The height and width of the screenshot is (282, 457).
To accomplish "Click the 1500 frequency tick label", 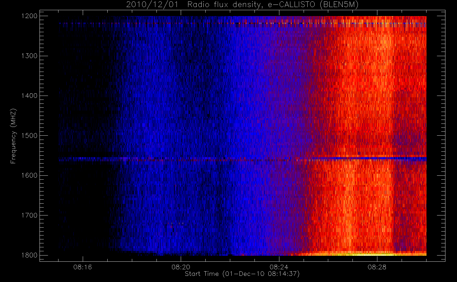I will [x=29, y=136].
